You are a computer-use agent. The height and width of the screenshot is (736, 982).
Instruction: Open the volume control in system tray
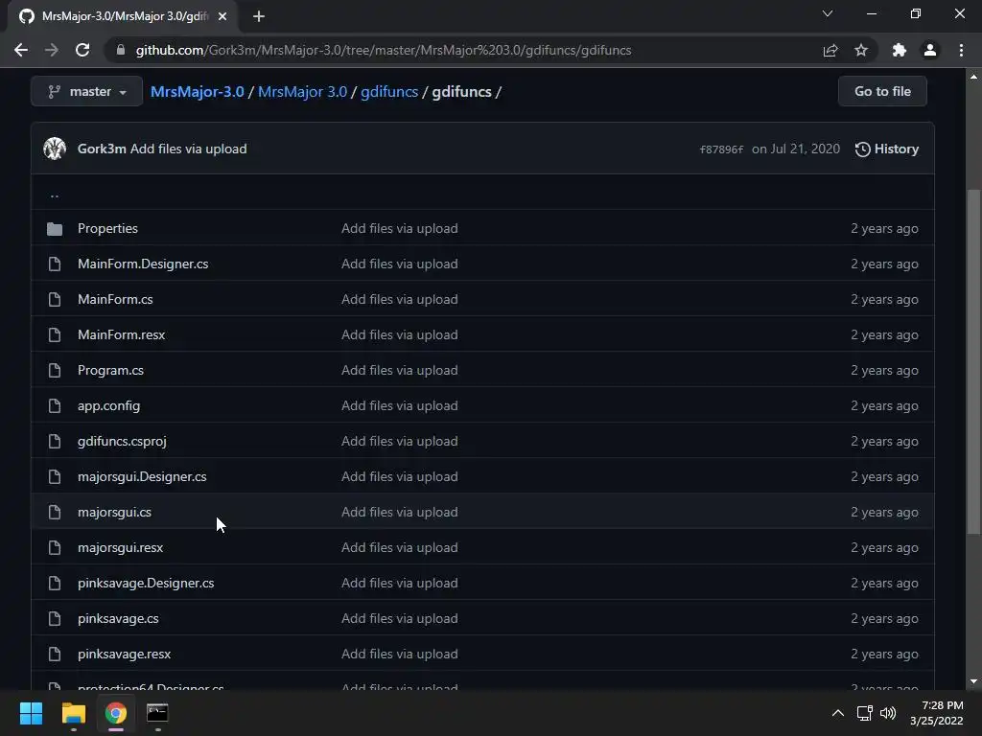pos(888,713)
